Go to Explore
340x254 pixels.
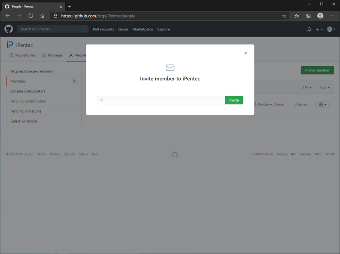(163, 29)
